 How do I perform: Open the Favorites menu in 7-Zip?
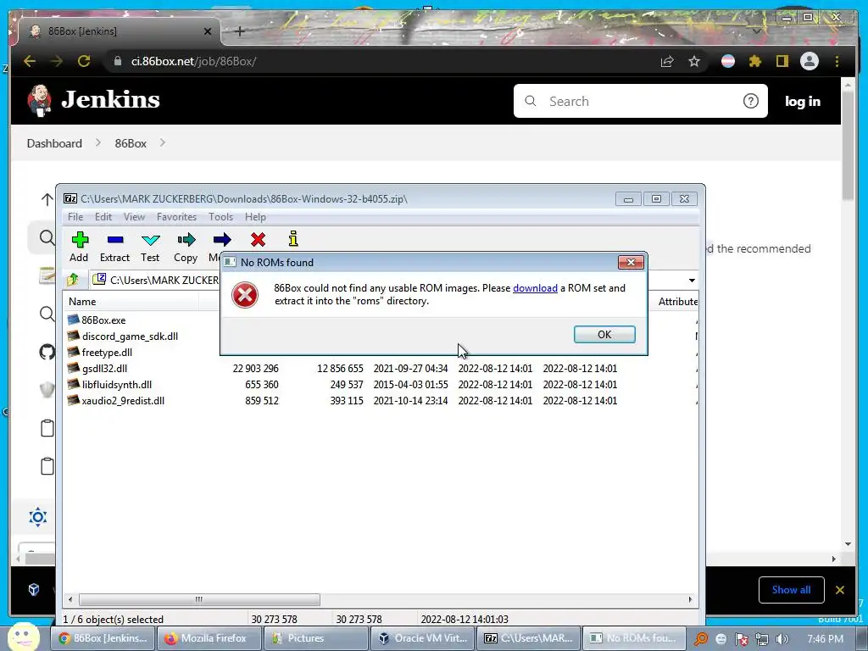(x=176, y=217)
